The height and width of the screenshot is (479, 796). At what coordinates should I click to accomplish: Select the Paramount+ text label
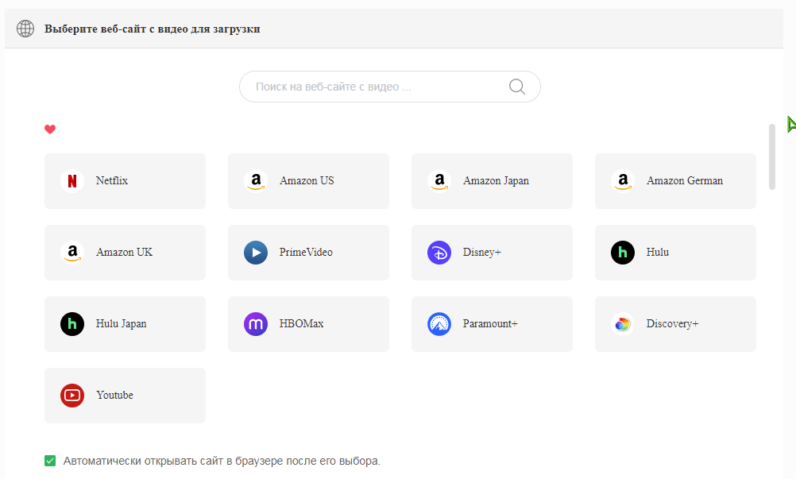click(490, 324)
